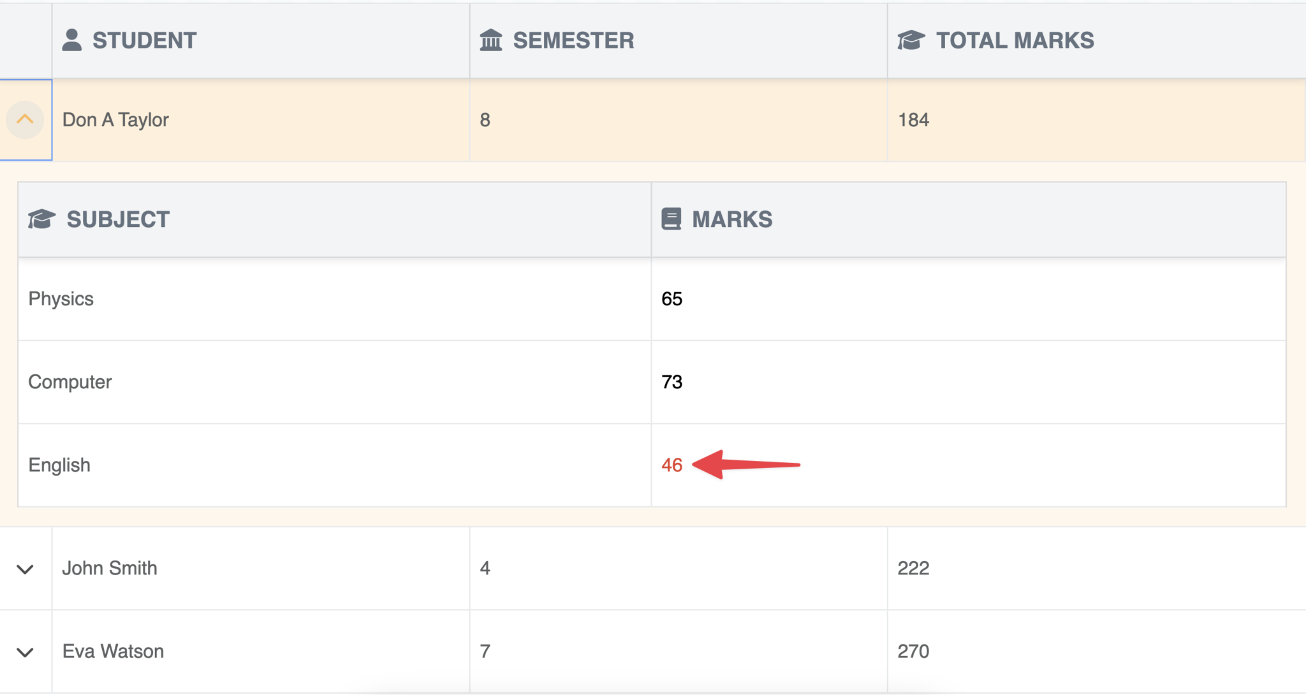Expand the John Smith row
Image resolution: width=1306 pixels, height=695 pixels.
tap(25, 569)
